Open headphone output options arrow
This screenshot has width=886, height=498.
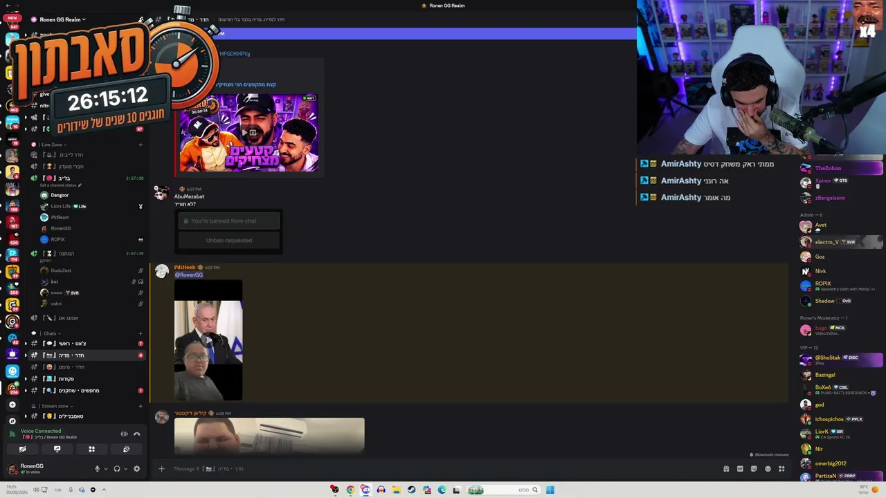(x=125, y=469)
